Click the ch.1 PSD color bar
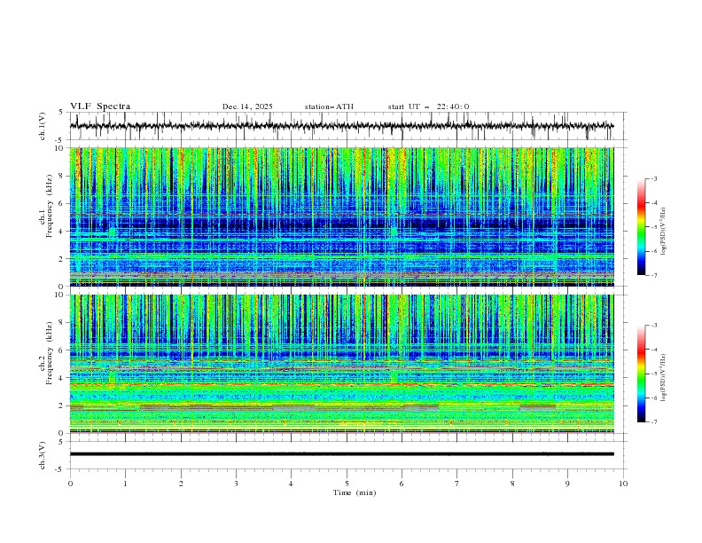The image size is (702, 543). click(x=642, y=227)
